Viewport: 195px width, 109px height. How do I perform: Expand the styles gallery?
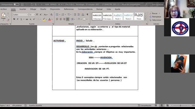pos(145,19)
